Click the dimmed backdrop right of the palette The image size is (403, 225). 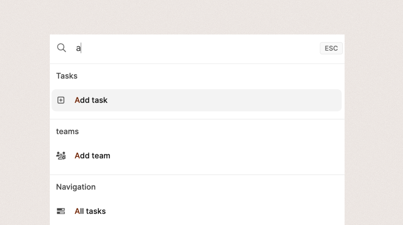point(374,124)
